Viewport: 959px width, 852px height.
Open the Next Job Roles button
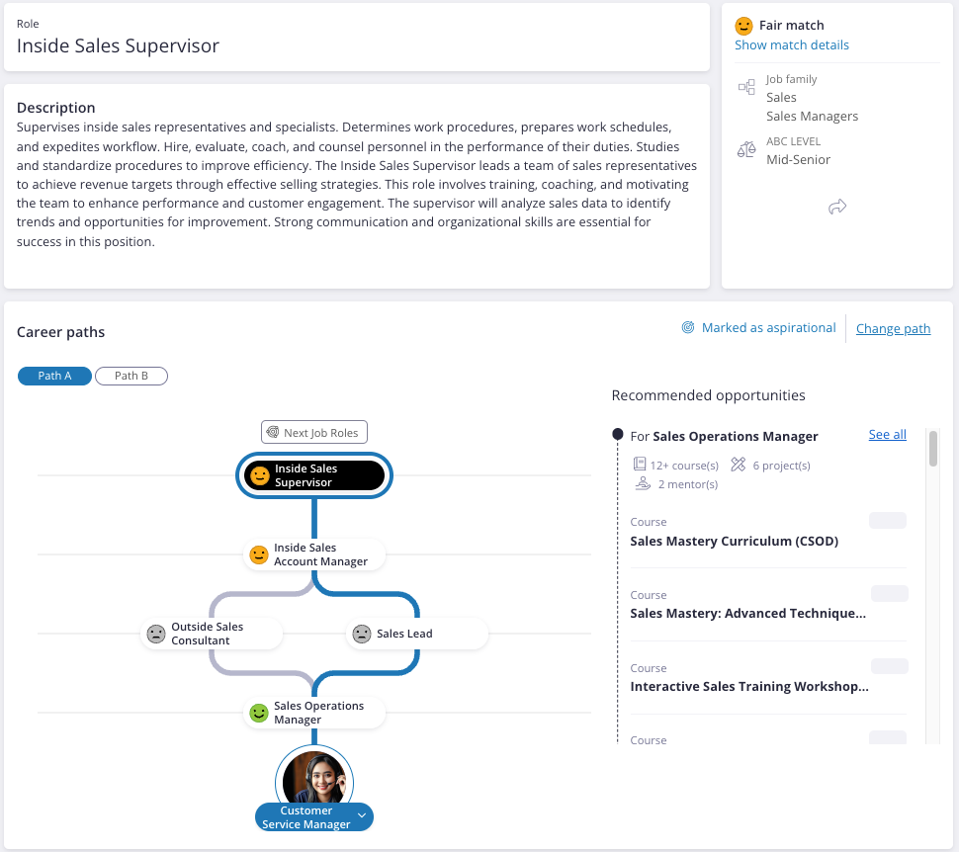point(314,432)
